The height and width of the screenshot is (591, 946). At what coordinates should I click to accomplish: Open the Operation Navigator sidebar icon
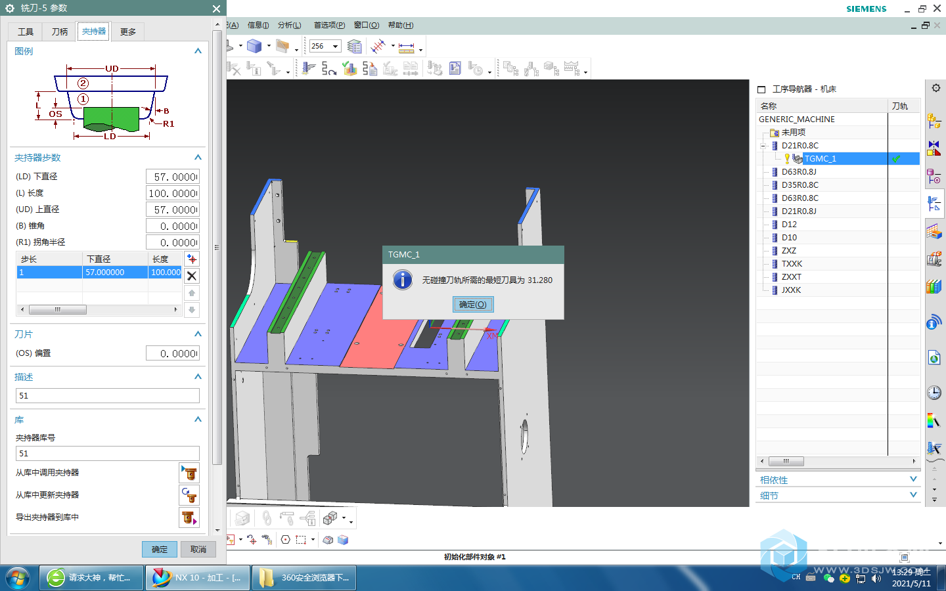(934, 204)
